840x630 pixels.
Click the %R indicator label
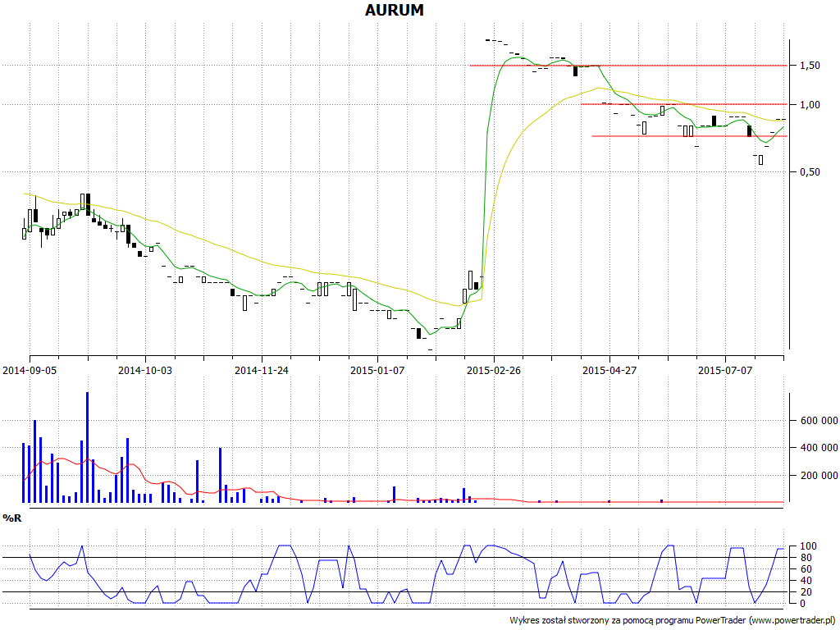click(x=12, y=518)
